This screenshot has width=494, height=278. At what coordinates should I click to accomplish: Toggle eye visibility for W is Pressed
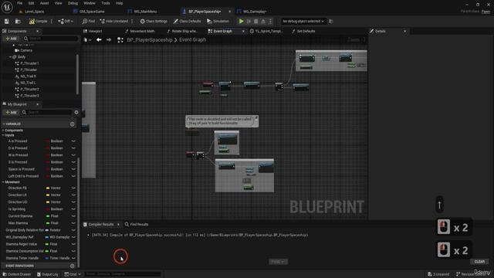point(73,155)
